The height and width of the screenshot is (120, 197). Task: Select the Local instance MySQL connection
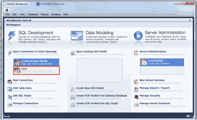point(36,62)
